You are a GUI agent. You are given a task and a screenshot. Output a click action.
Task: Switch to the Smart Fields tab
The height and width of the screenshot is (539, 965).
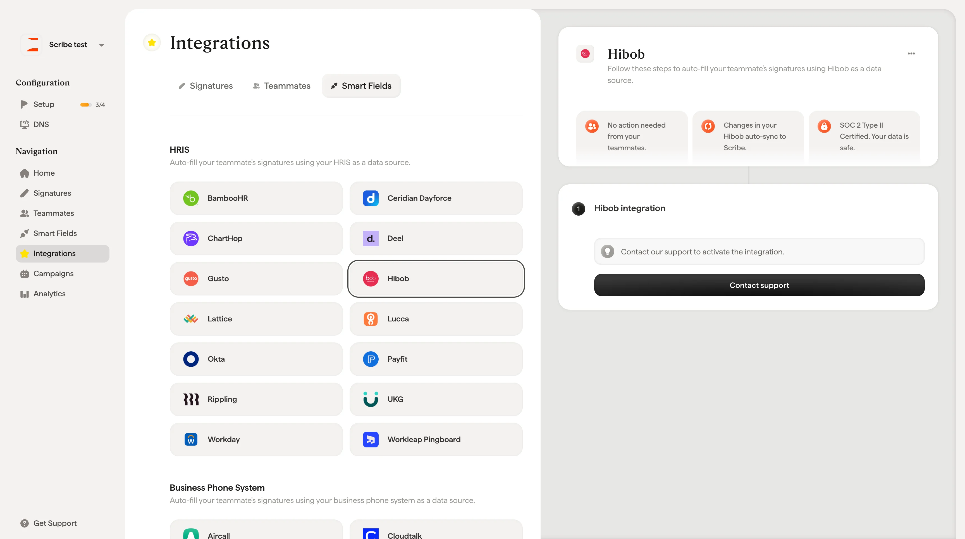361,86
